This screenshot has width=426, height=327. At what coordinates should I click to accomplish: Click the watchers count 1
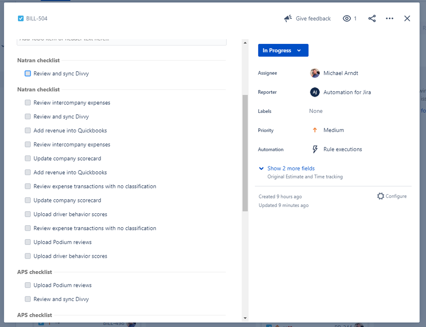[x=355, y=18]
